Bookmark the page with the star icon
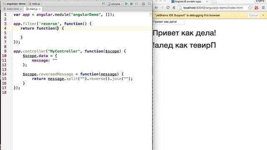The width and height of the screenshot is (267, 150). pos(250,7)
